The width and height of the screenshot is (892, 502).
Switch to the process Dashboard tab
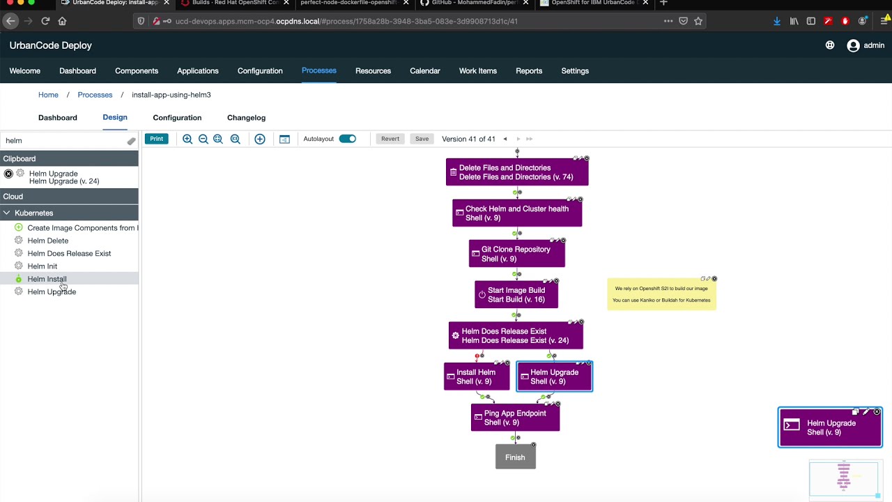pos(58,118)
